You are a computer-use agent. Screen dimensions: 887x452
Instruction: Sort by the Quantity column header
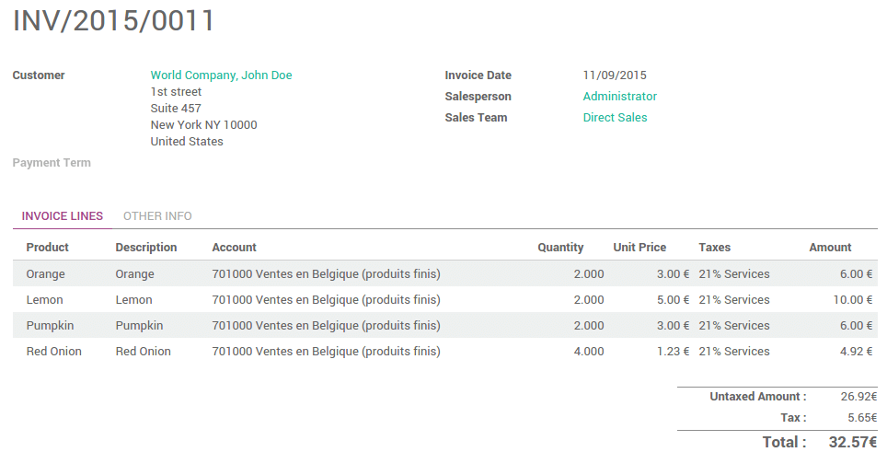[560, 248]
